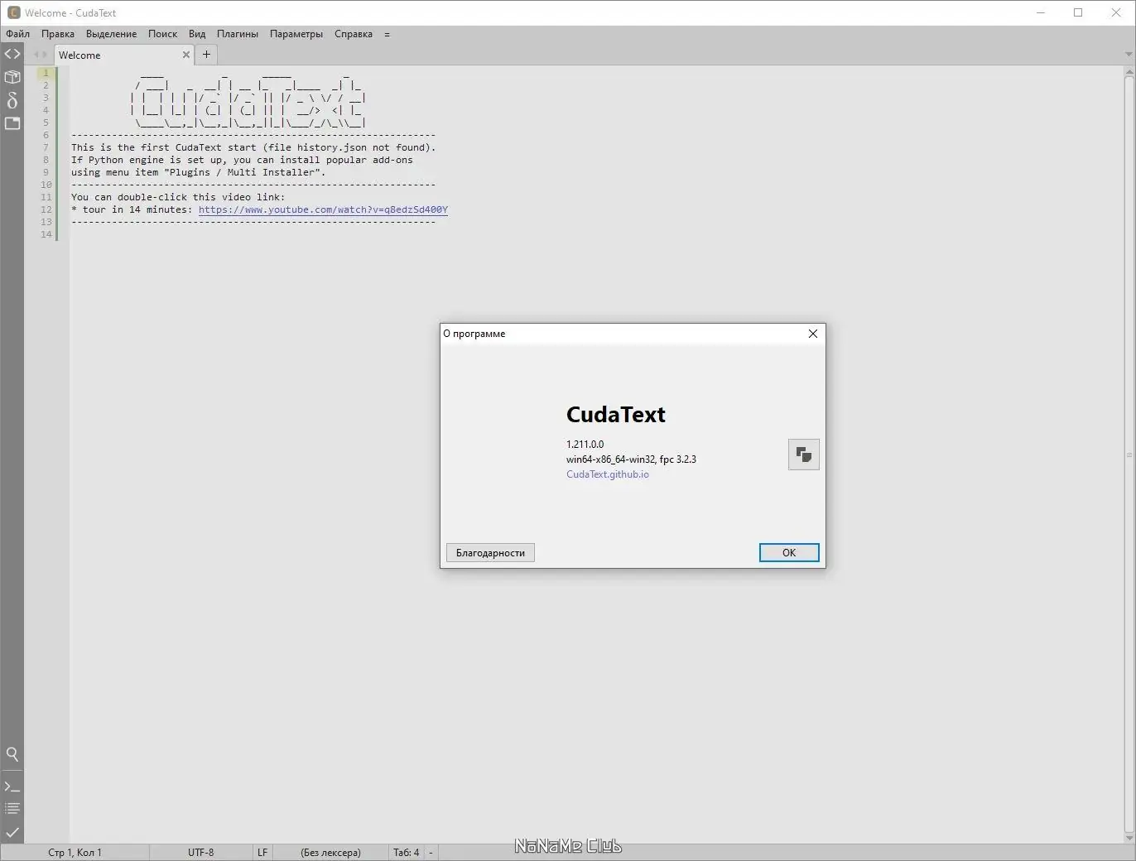Click the UTF-8 encoding in status bar
Viewport: 1136px width, 861px height.
pos(200,852)
